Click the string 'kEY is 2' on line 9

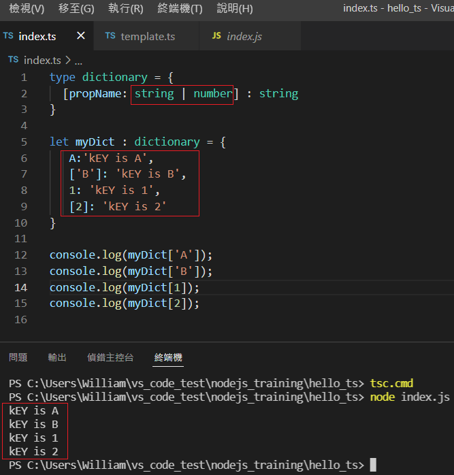click(135, 207)
